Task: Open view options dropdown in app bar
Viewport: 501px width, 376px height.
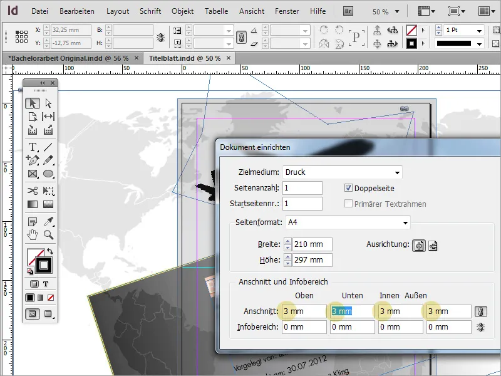Action: click(x=426, y=11)
